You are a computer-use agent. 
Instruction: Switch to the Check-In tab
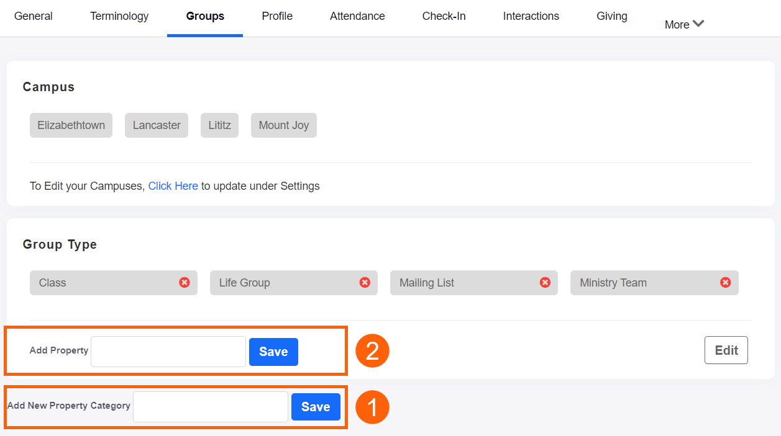pyautogui.click(x=444, y=17)
